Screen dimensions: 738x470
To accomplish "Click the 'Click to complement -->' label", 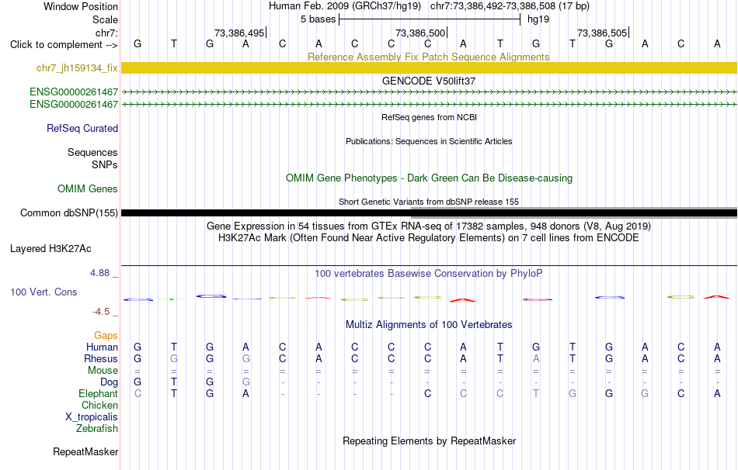I will [64, 45].
